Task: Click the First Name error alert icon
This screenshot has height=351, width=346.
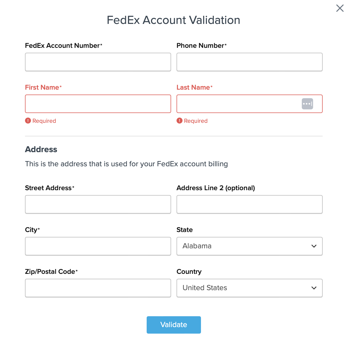Action: (28, 121)
